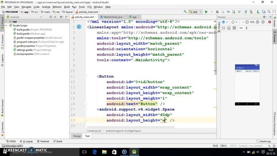Screen dimensions: 277x156
Task: Toggle the Project tool window side tab
Action: pos(2,23)
